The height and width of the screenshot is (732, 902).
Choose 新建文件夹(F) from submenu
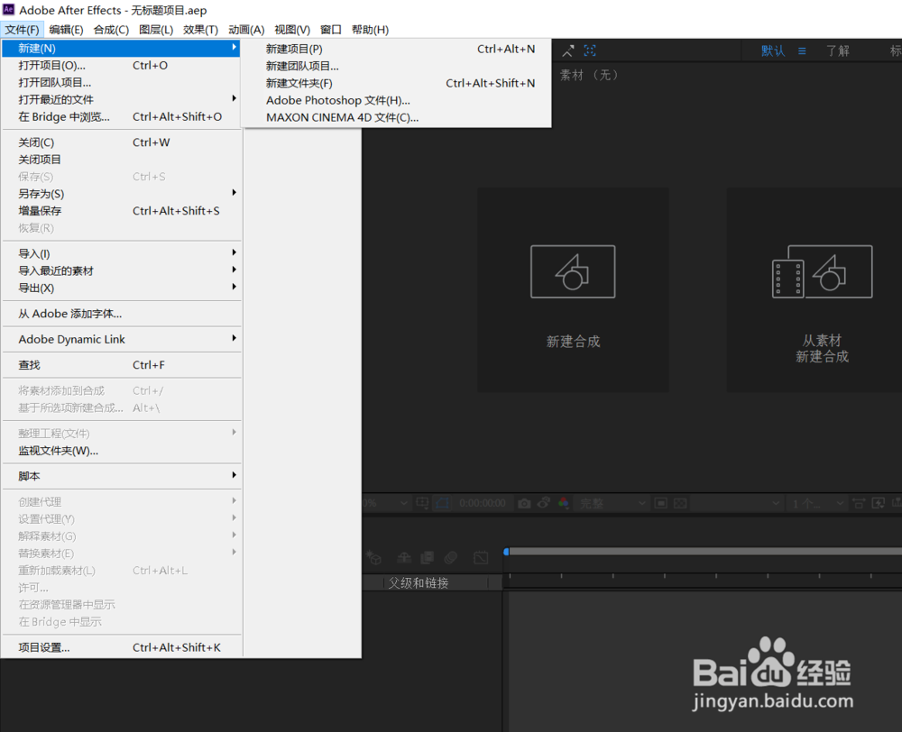click(x=396, y=83)
